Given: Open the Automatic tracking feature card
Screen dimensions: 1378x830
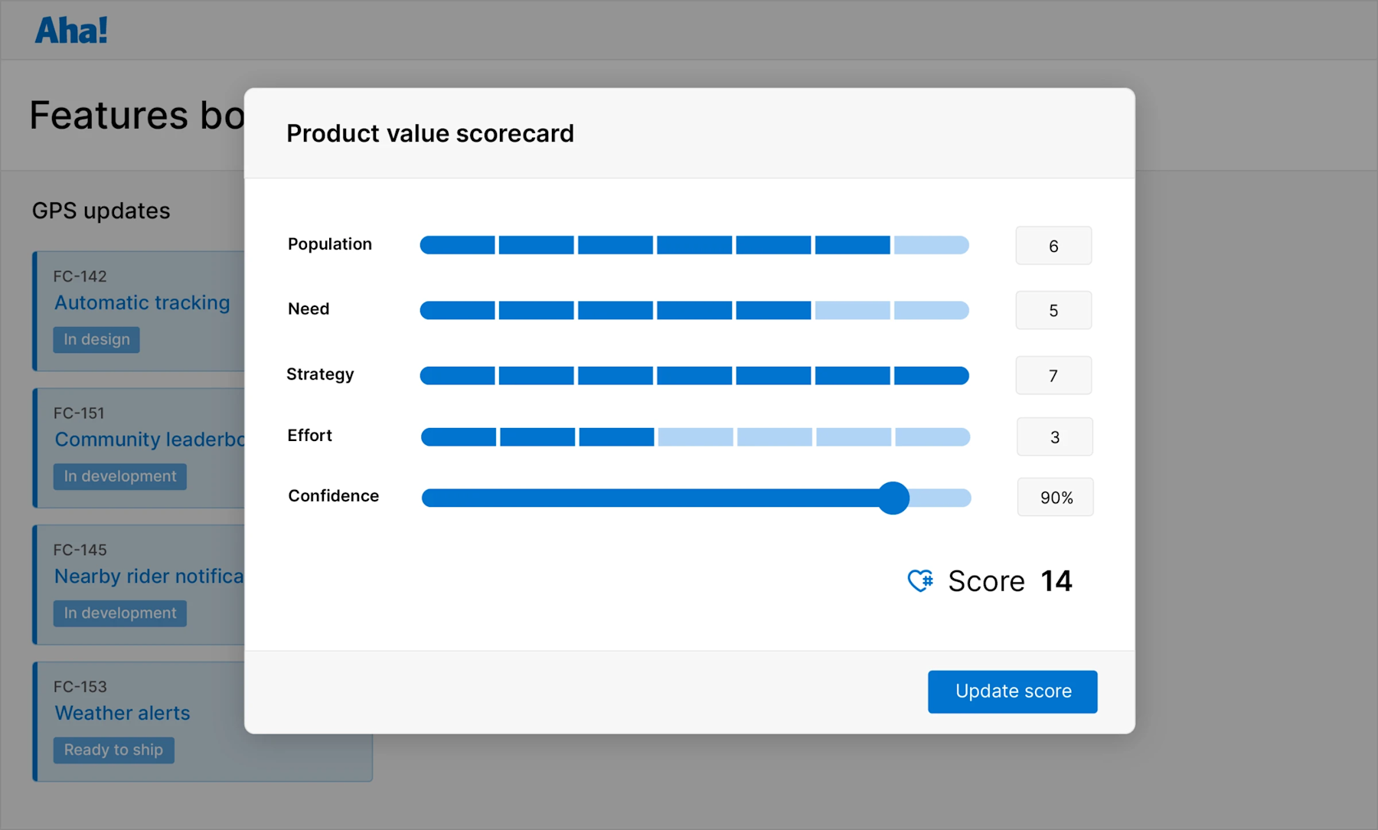Looking at the screenshot, I should coord(142,302).
